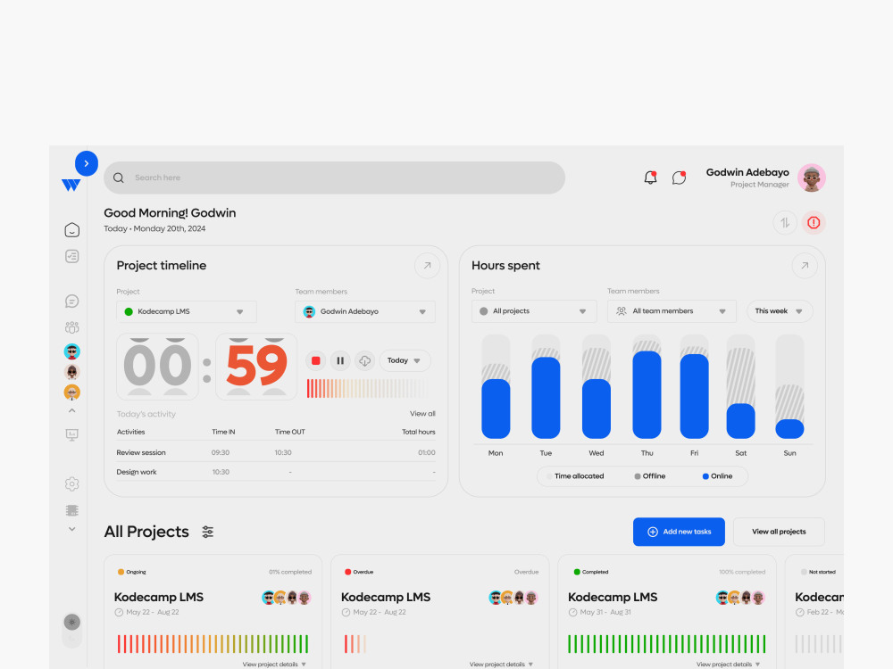Focus the Search here field
Image resolution: width=893 pixels, height=669 pixels.
[x=334, y=178]
